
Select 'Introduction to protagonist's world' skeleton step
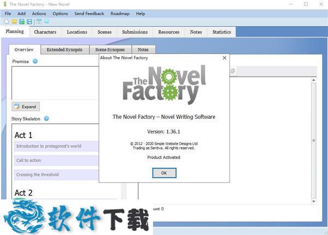point(56,146)
